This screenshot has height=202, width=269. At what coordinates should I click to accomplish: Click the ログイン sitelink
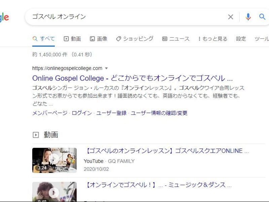click(82, 113)
